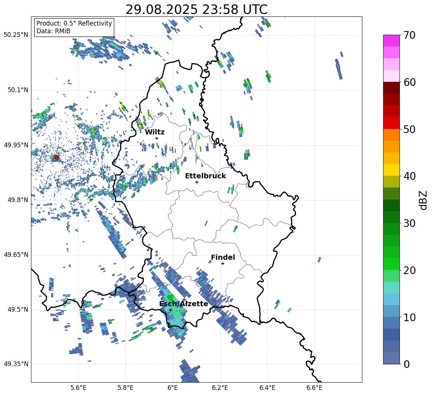Click the colorbar tick label 70
The height and width of the screenshot is (395, 432).
click(x=409, y=35)
